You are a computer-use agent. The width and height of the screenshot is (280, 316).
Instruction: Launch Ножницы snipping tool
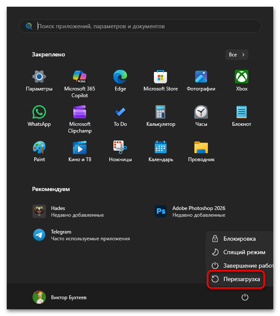click(120, 151)
